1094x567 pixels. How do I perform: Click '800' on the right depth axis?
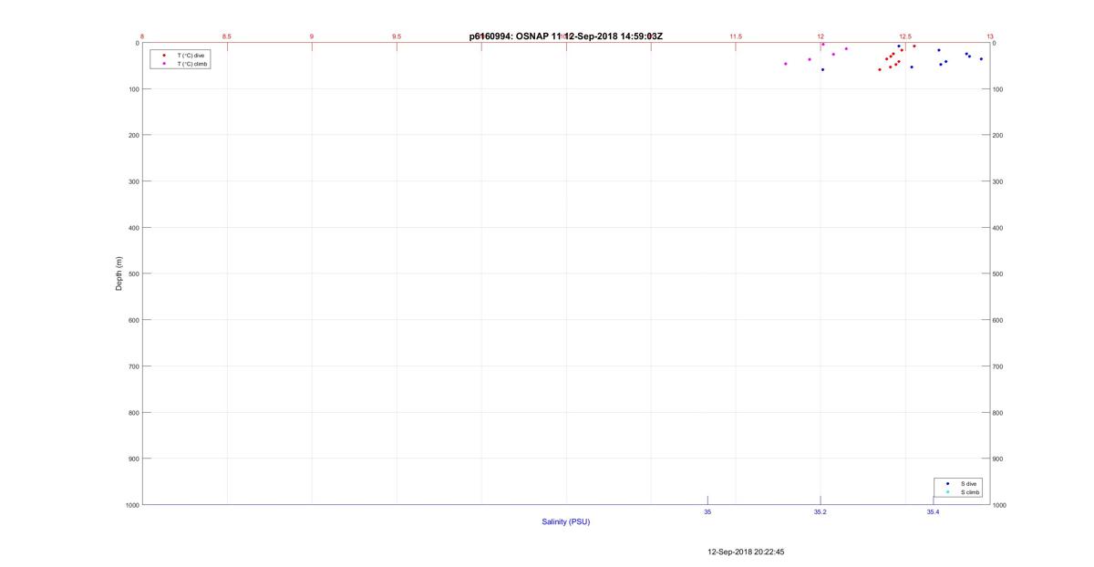click(997, 413)
